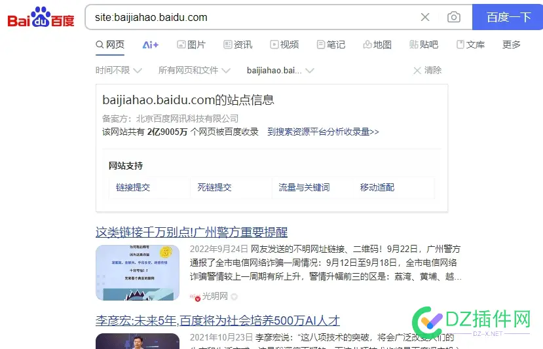The width and height of the screenshot is (543, 349).
Task: Click the 2亿9005万 indexed pages count
Action: (x=167, y=132)
